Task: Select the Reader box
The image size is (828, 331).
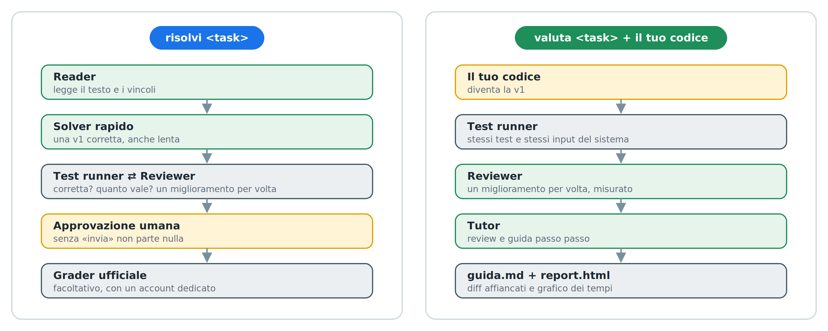Action: (207, 82)
